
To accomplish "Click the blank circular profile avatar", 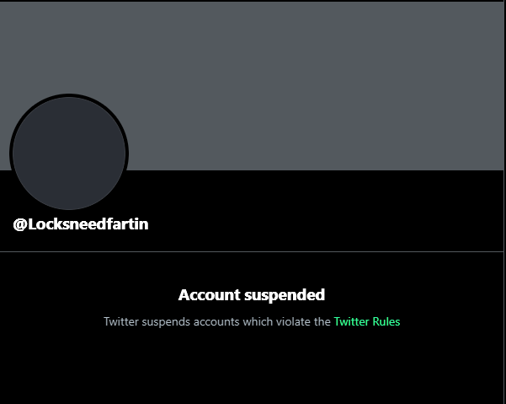I will [69, 154].
